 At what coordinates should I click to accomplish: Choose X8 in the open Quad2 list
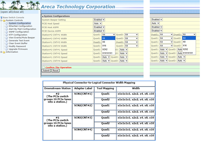(x=189, y=42)
